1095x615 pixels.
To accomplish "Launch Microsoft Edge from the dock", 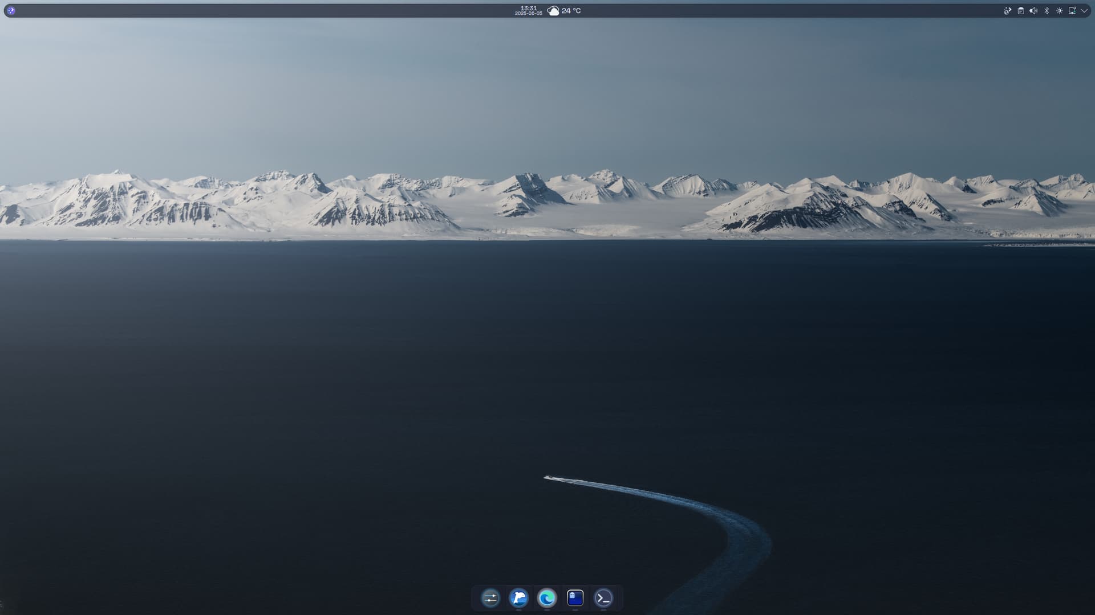I will tap(547, 598).
